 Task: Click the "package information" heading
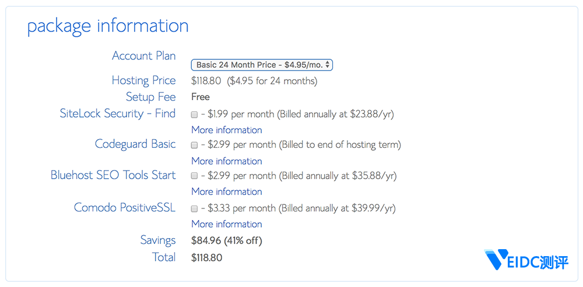(108, 26)
